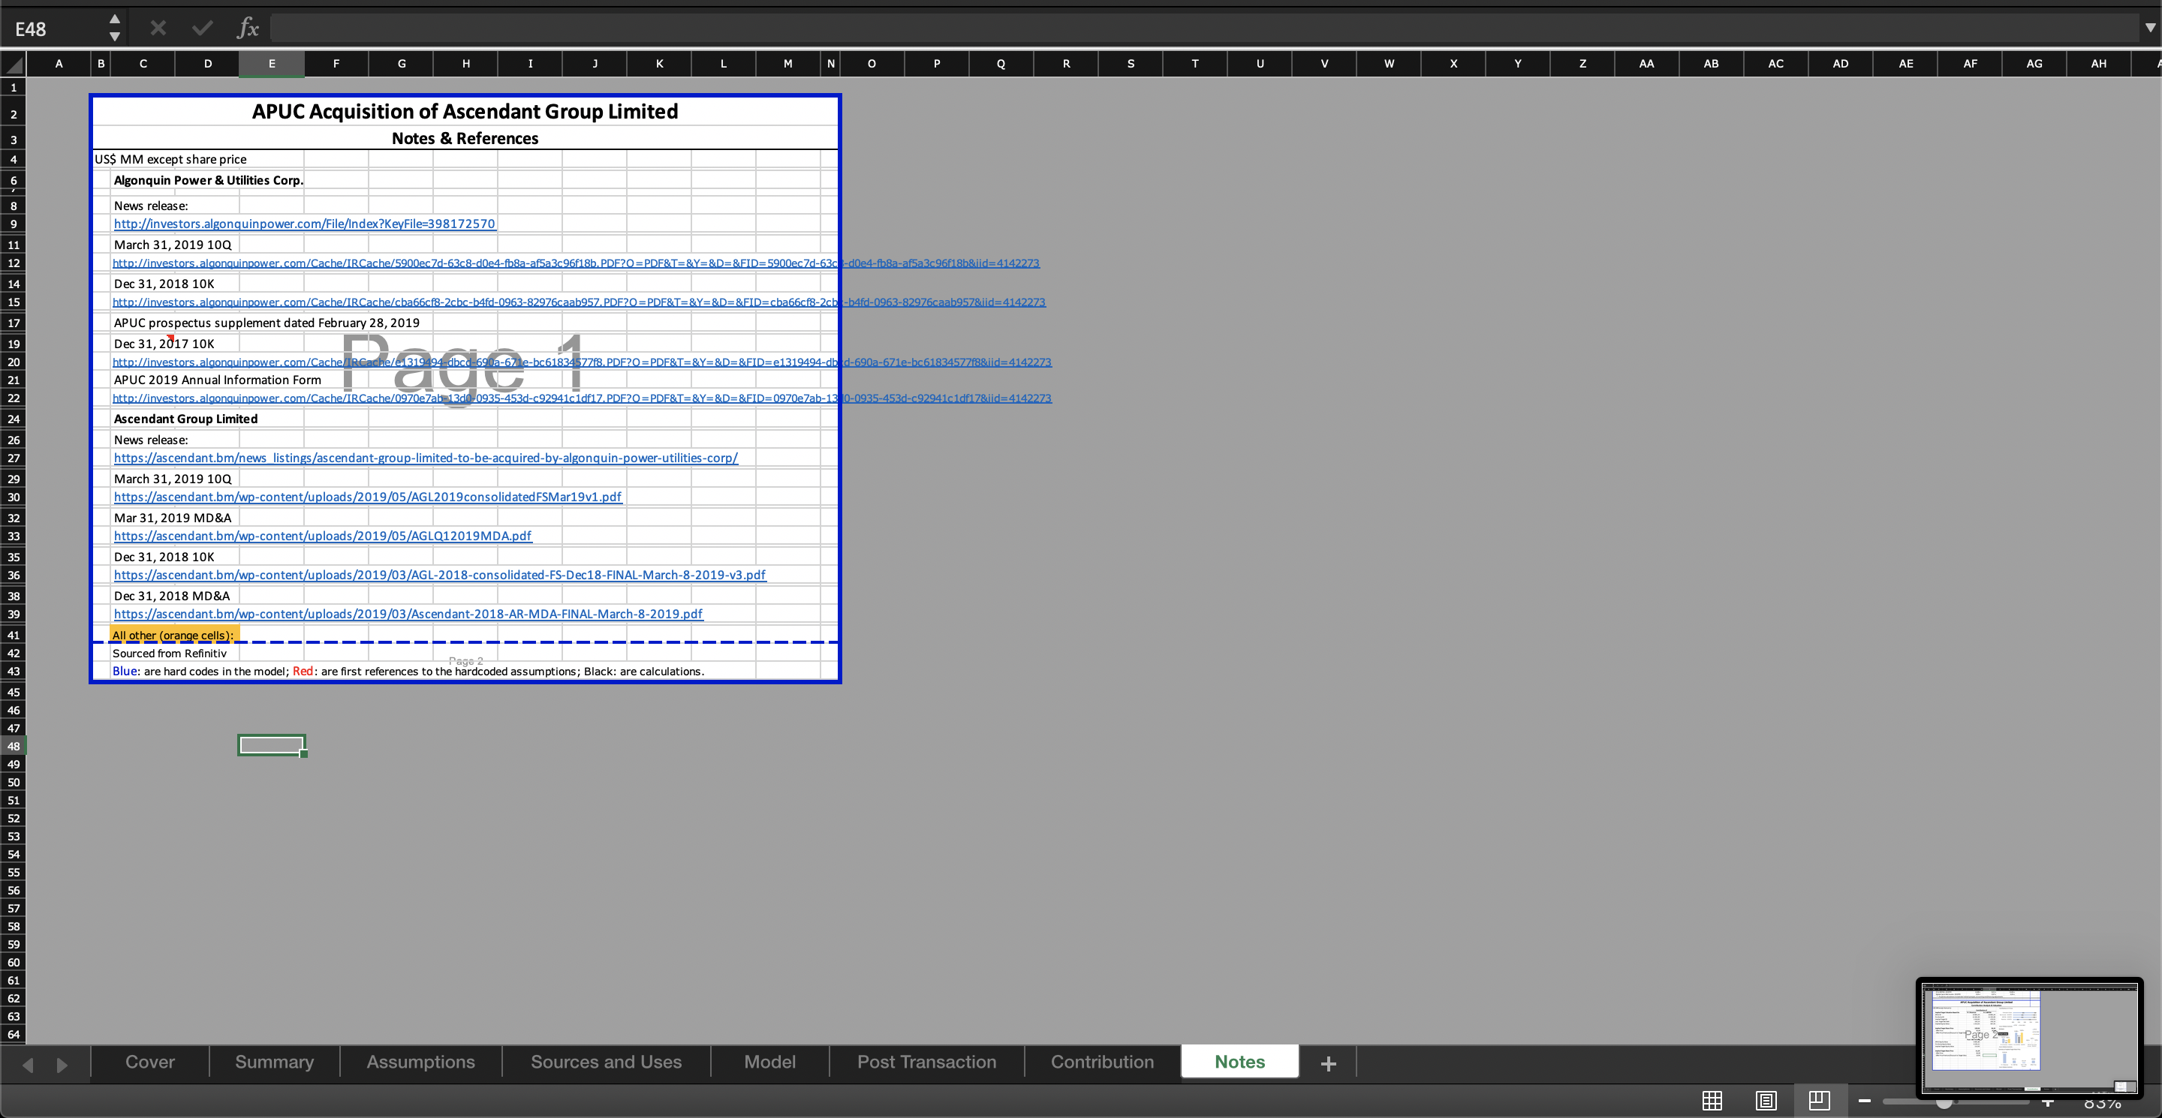
Task: Open the Cover sheet tab
Action: 150,1062
